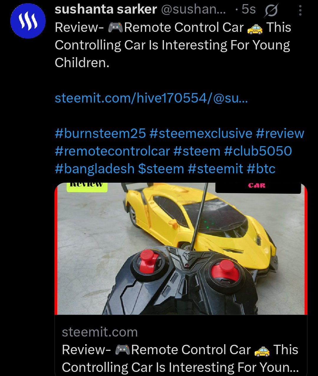Open the #review hashtag
The height and width of the screenshot is (376, 318).
(x=280, y=133)
